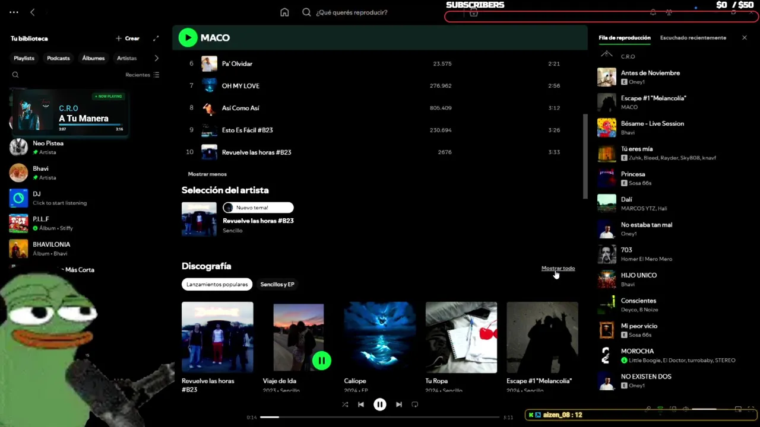Open Revuelve las horas #B23 album cover

click(x=217, y=337)
